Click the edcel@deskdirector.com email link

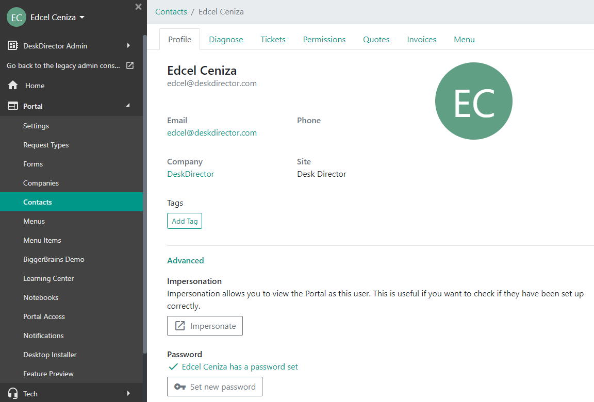(212, 133)
